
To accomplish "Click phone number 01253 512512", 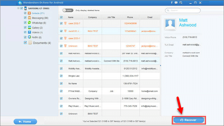I will pos(130,68).
